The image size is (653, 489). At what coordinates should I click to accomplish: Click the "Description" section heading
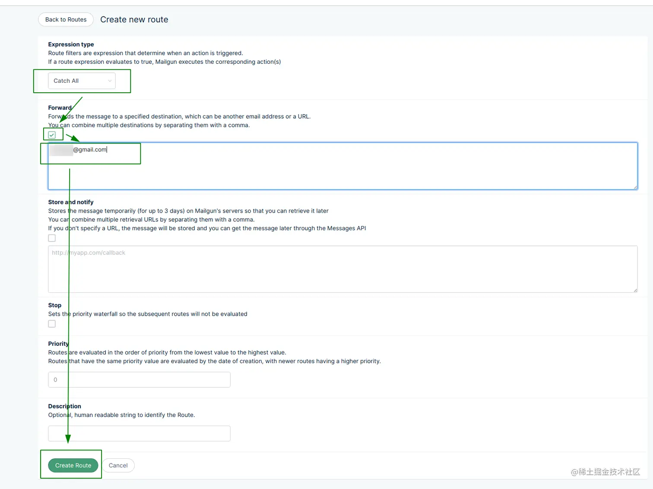64,406
